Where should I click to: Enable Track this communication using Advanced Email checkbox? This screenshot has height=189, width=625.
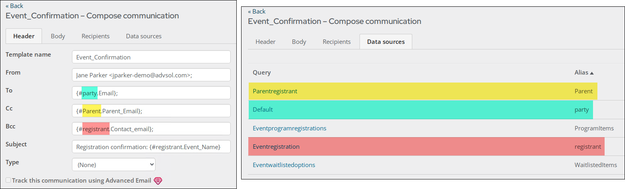(x=8, y=180)
